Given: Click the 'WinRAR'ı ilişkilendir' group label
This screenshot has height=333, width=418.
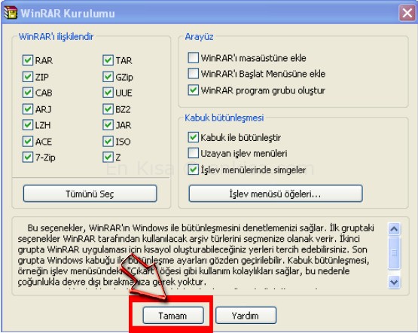Looking at the screenshot, I should (56, 36).
